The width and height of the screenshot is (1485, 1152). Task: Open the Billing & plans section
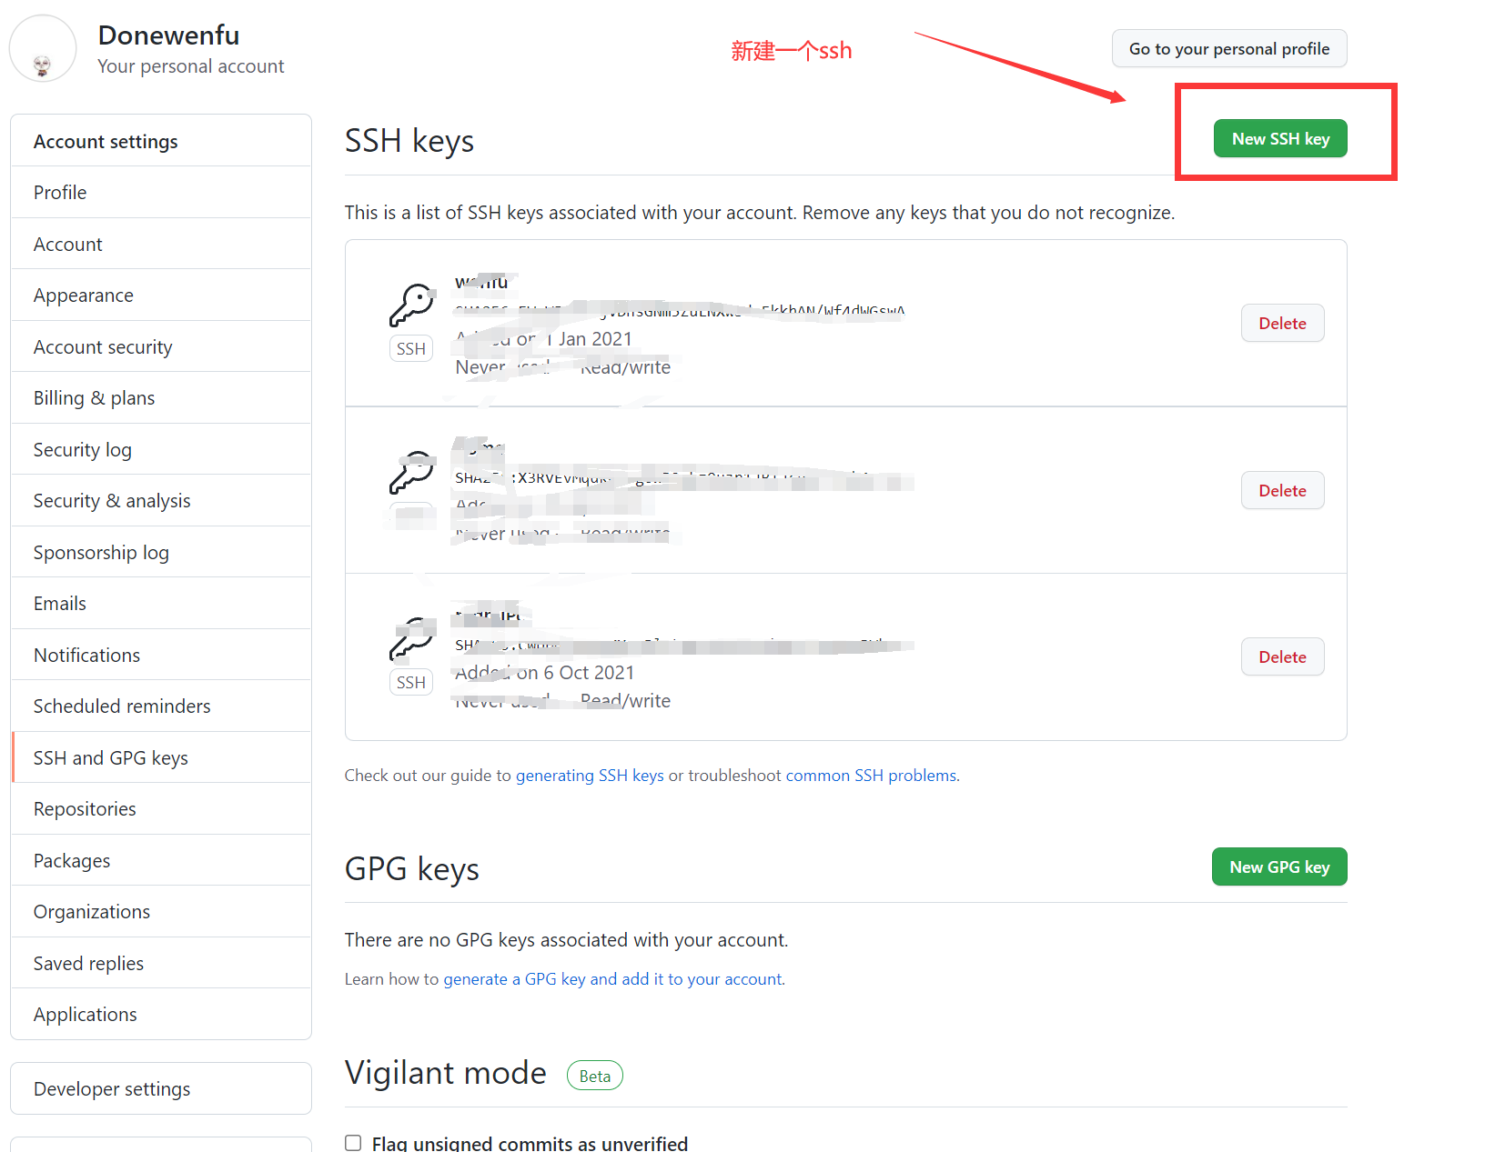click(x=93, y=397)
